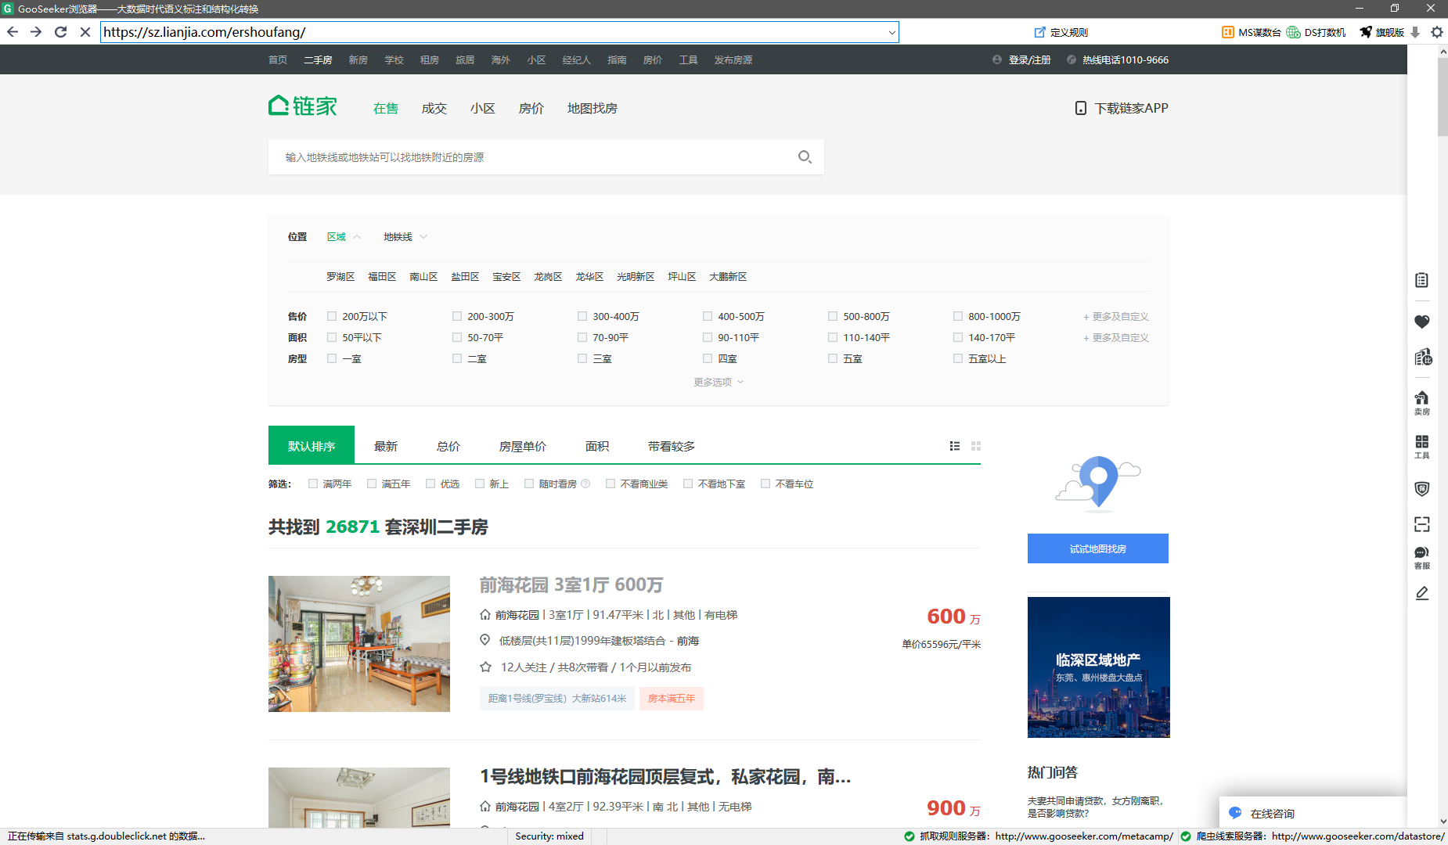Open downloads arrow icon in toolbar
Image resolution: width=1448 pixels, height=845 pixels.
1415,32
